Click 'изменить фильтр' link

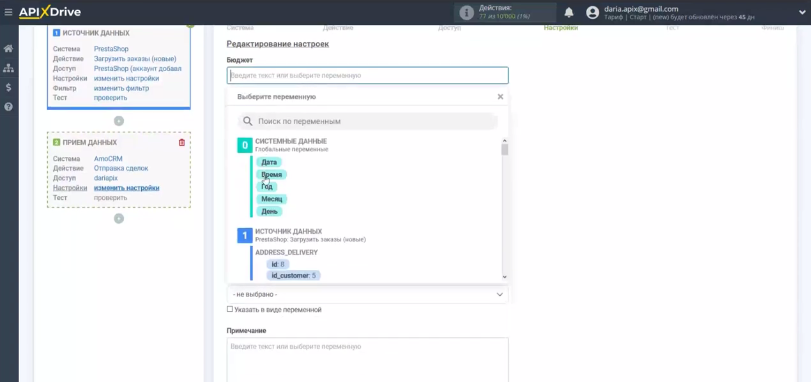122,88
